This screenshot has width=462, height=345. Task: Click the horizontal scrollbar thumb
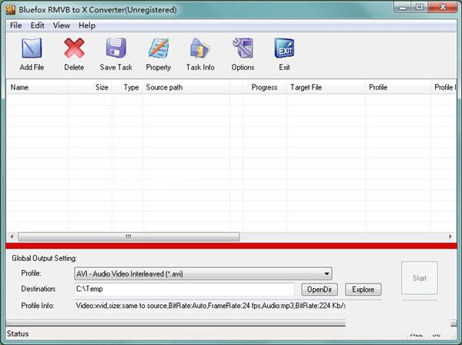129,236
